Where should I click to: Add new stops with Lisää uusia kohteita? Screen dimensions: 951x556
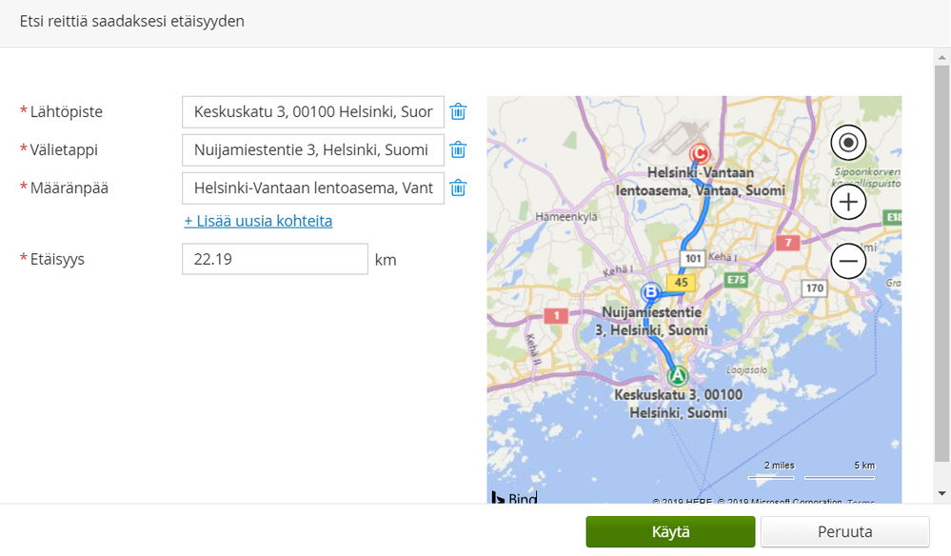click(x=258, y=221)
